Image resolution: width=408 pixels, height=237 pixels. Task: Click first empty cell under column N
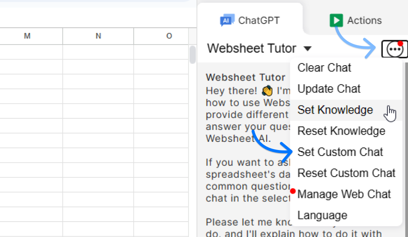pyautogui.click(x=98, y=52)
